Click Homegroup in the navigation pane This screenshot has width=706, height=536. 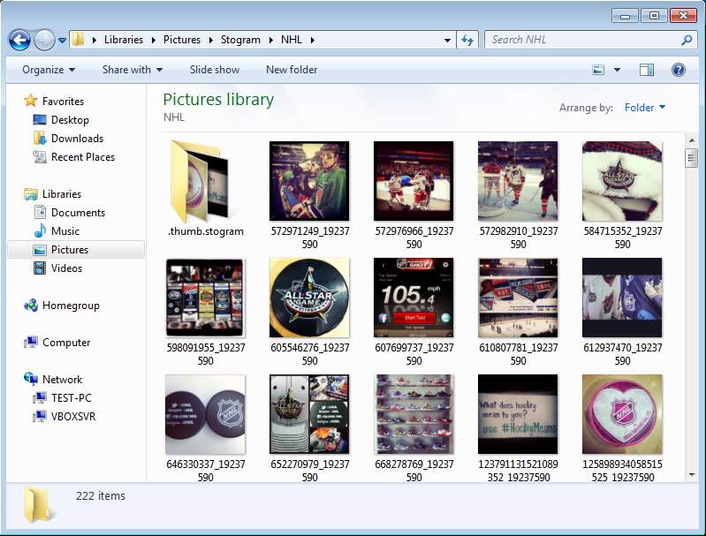coord(71,306)
